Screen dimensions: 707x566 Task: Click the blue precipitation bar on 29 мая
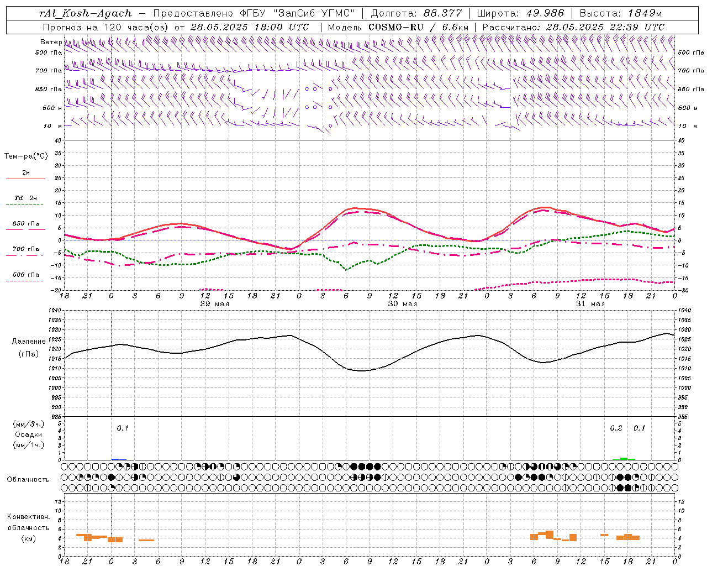click(x=115, y=459)
